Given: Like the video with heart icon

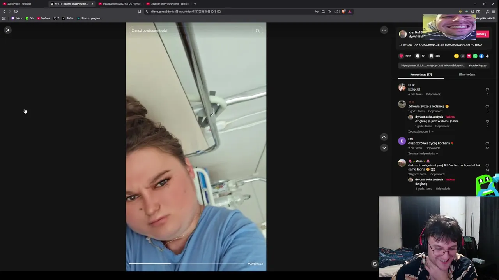Looking at the screenshot, I should [x=401, y=56].
